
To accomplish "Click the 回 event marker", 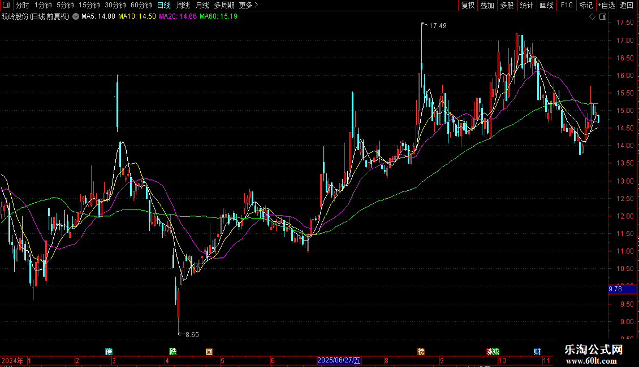I will coord(209,352).
